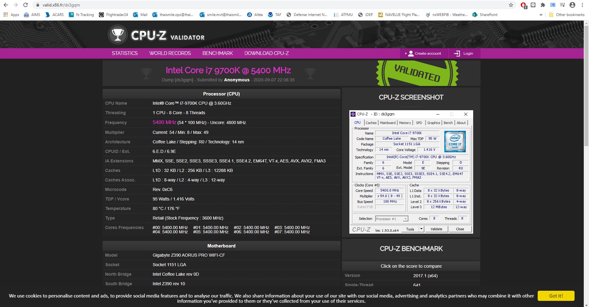Select the Caches tab in CPU-Z screenshot
The width and height of the screenshot is (589, 307).
[x=371, y=123]
